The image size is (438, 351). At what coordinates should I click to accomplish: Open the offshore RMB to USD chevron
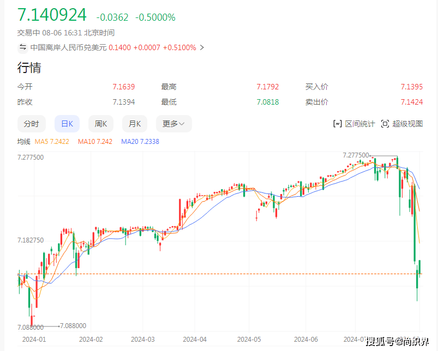click(202, 48)
